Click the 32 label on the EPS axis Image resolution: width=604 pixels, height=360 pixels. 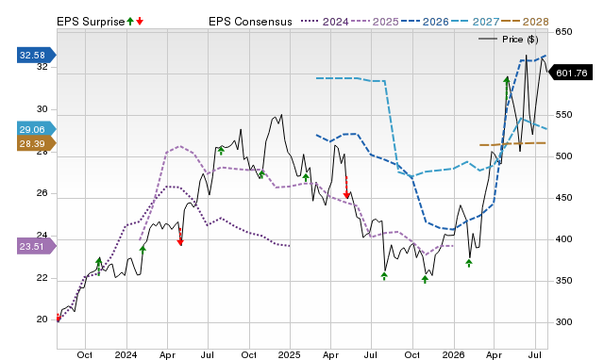(x=42, y=67)
